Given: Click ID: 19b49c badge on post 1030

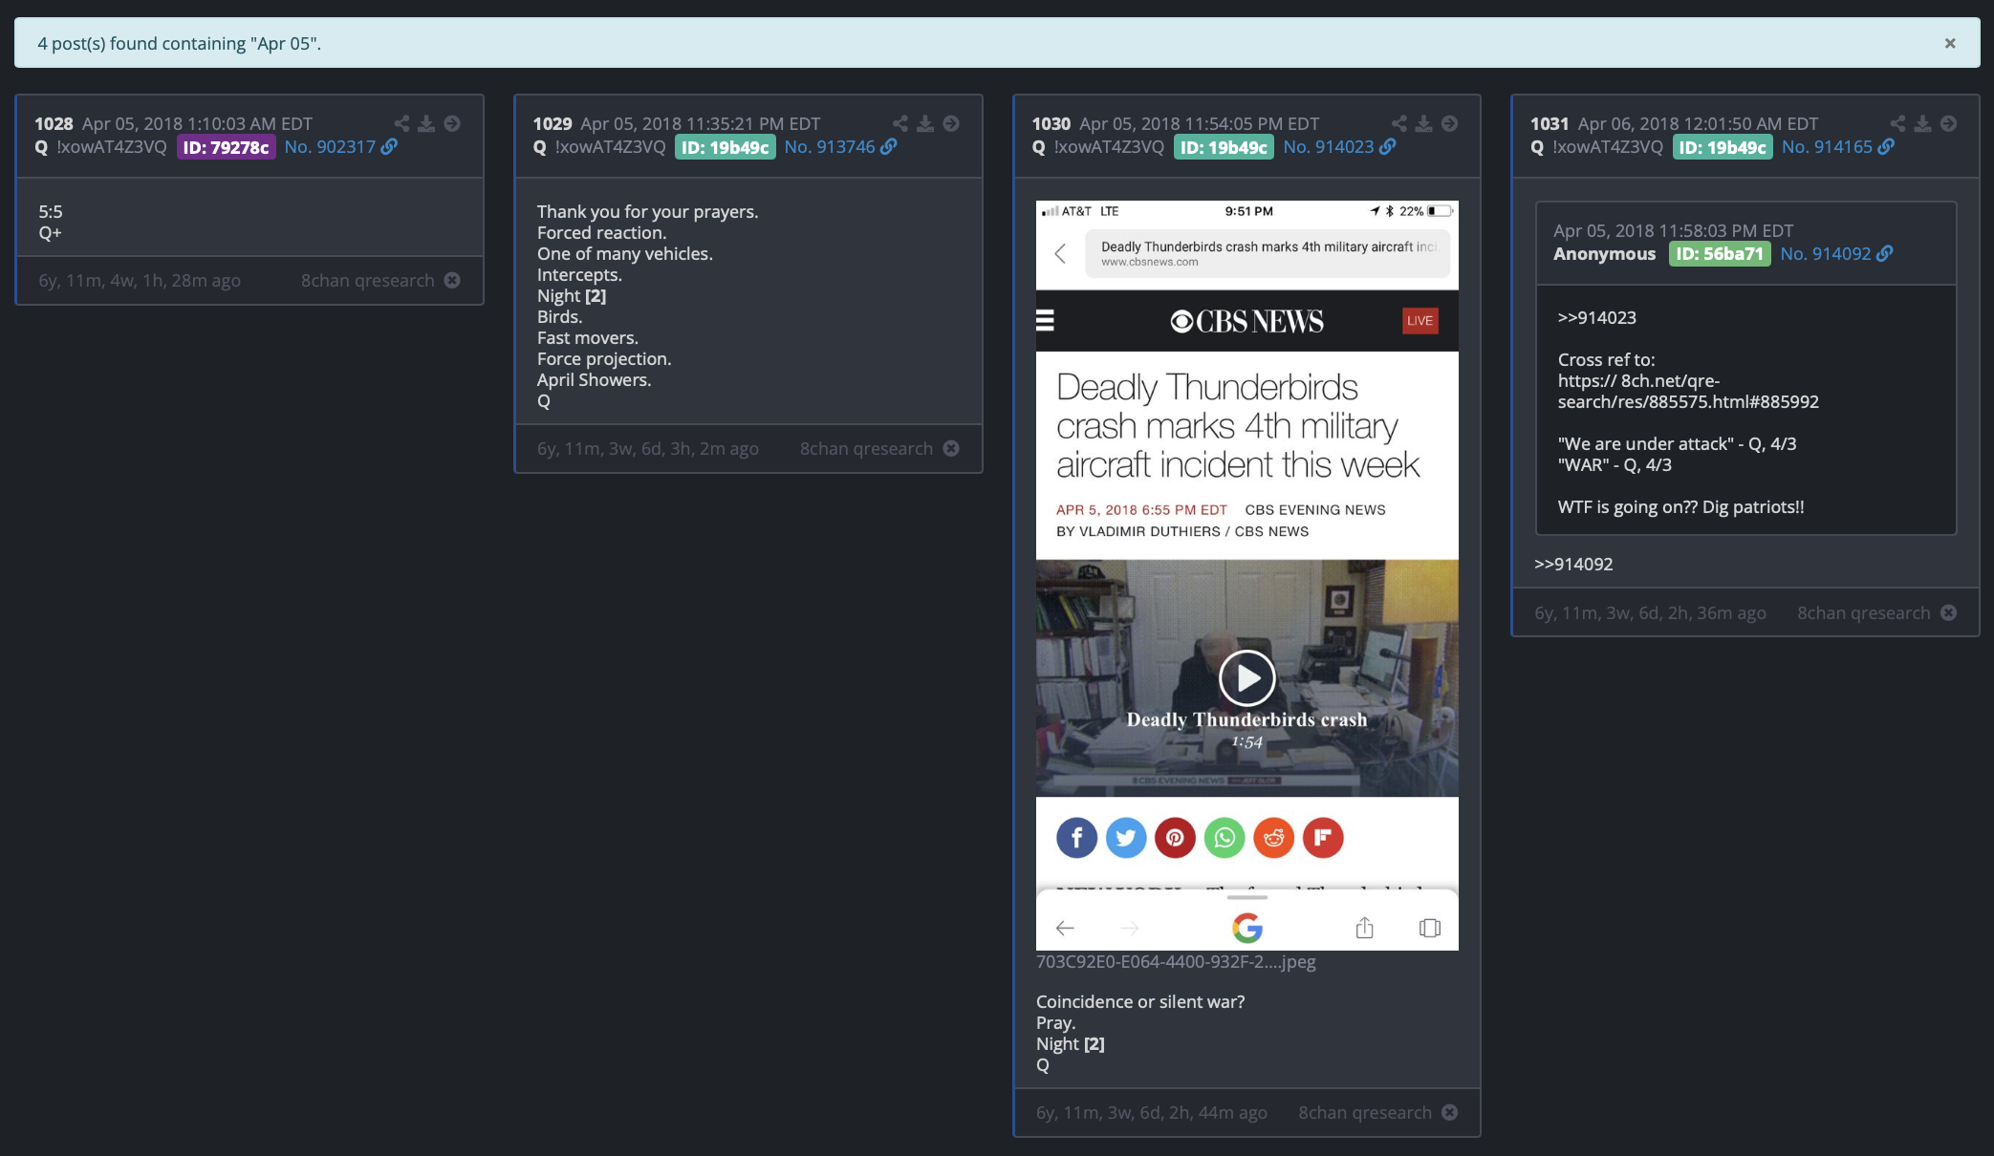Looking at the screenshot, I should pos(1224,147).
